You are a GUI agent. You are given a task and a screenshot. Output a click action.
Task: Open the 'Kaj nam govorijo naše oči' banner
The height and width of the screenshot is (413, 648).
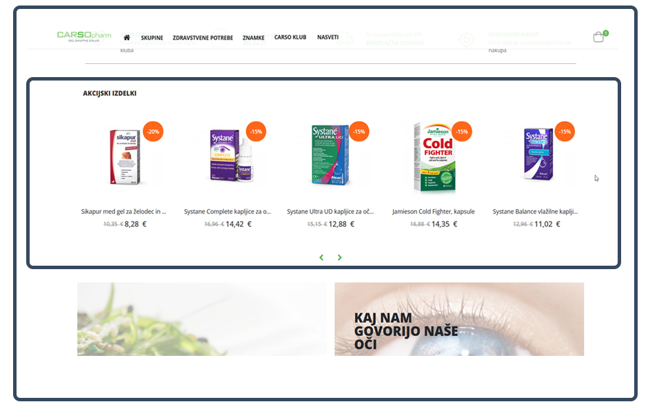(x=459, y=319)
